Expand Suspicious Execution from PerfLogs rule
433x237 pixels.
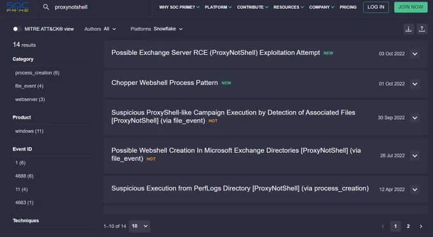(415, 189)
